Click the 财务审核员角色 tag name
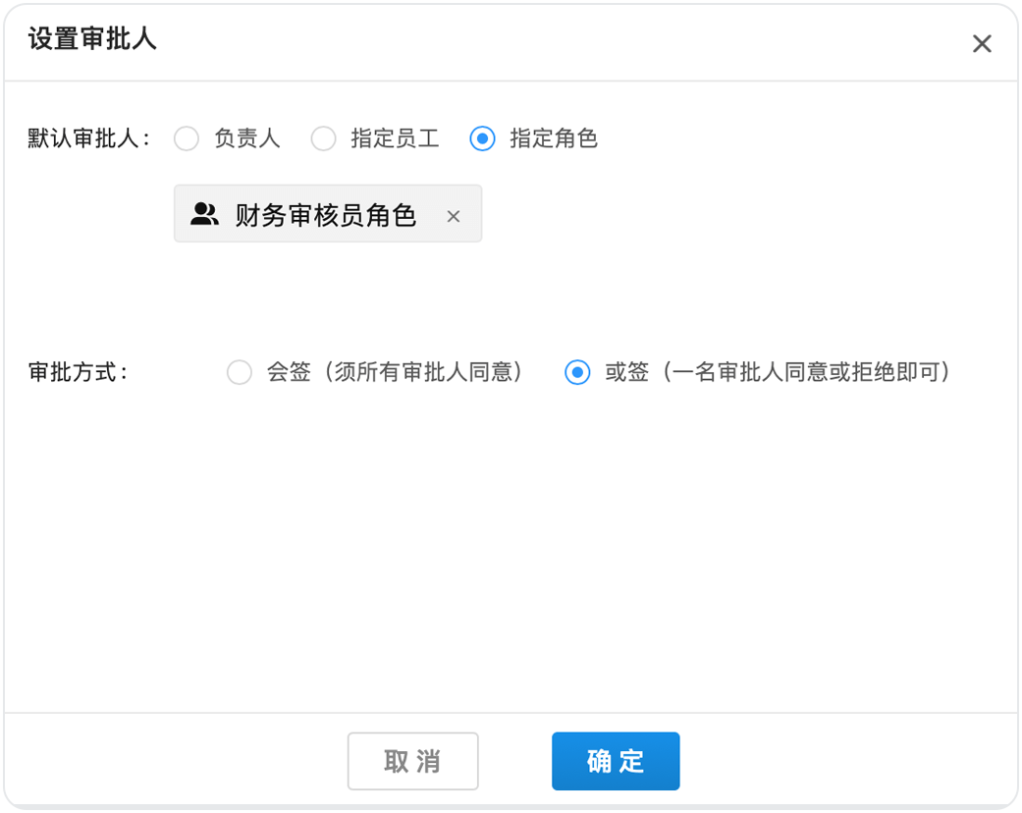 [326, 216]
